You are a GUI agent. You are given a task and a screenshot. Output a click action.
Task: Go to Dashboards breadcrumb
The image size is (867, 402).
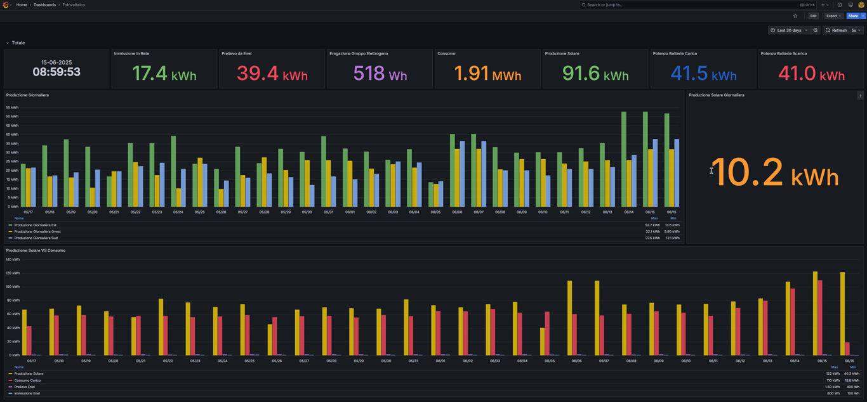tap(44, 5)
